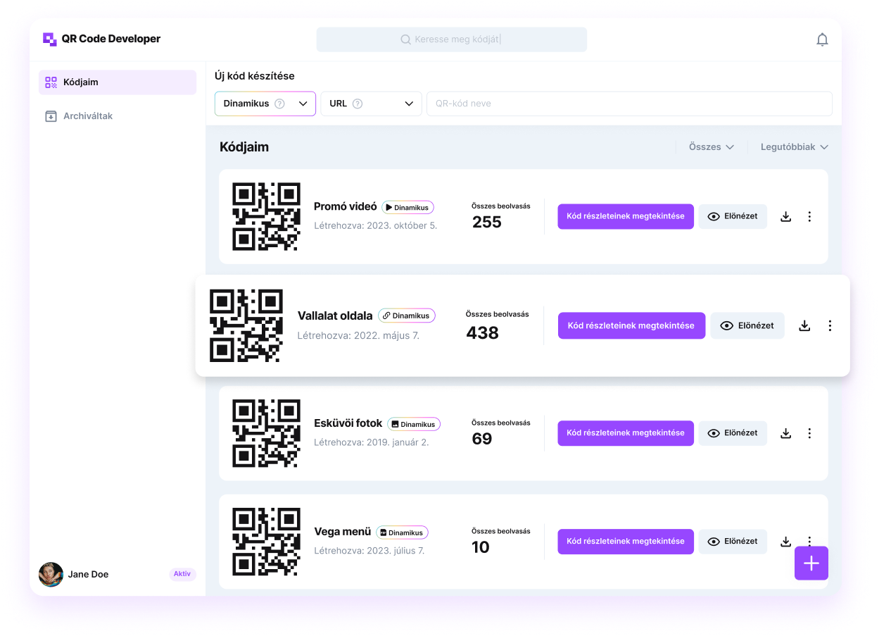The image size is (891, 636).
Task: Click the Dinamikus badge on Vega menü
Action: 402,532
